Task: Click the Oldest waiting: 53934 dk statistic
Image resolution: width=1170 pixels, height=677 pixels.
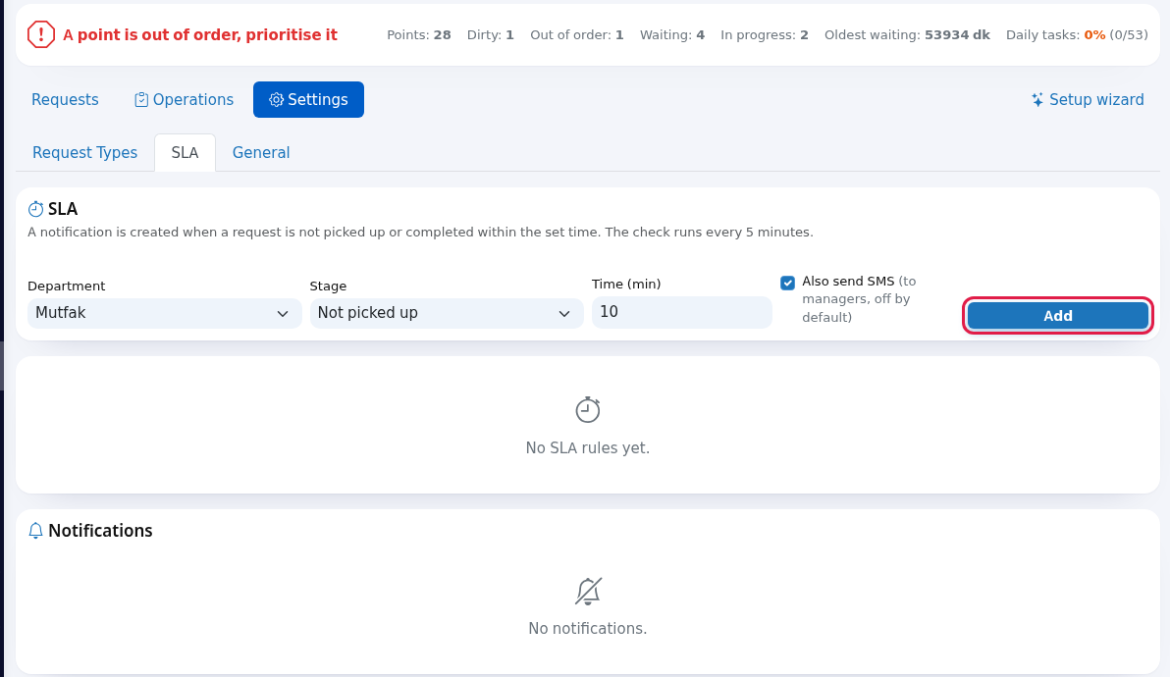Action: (907, 35)
